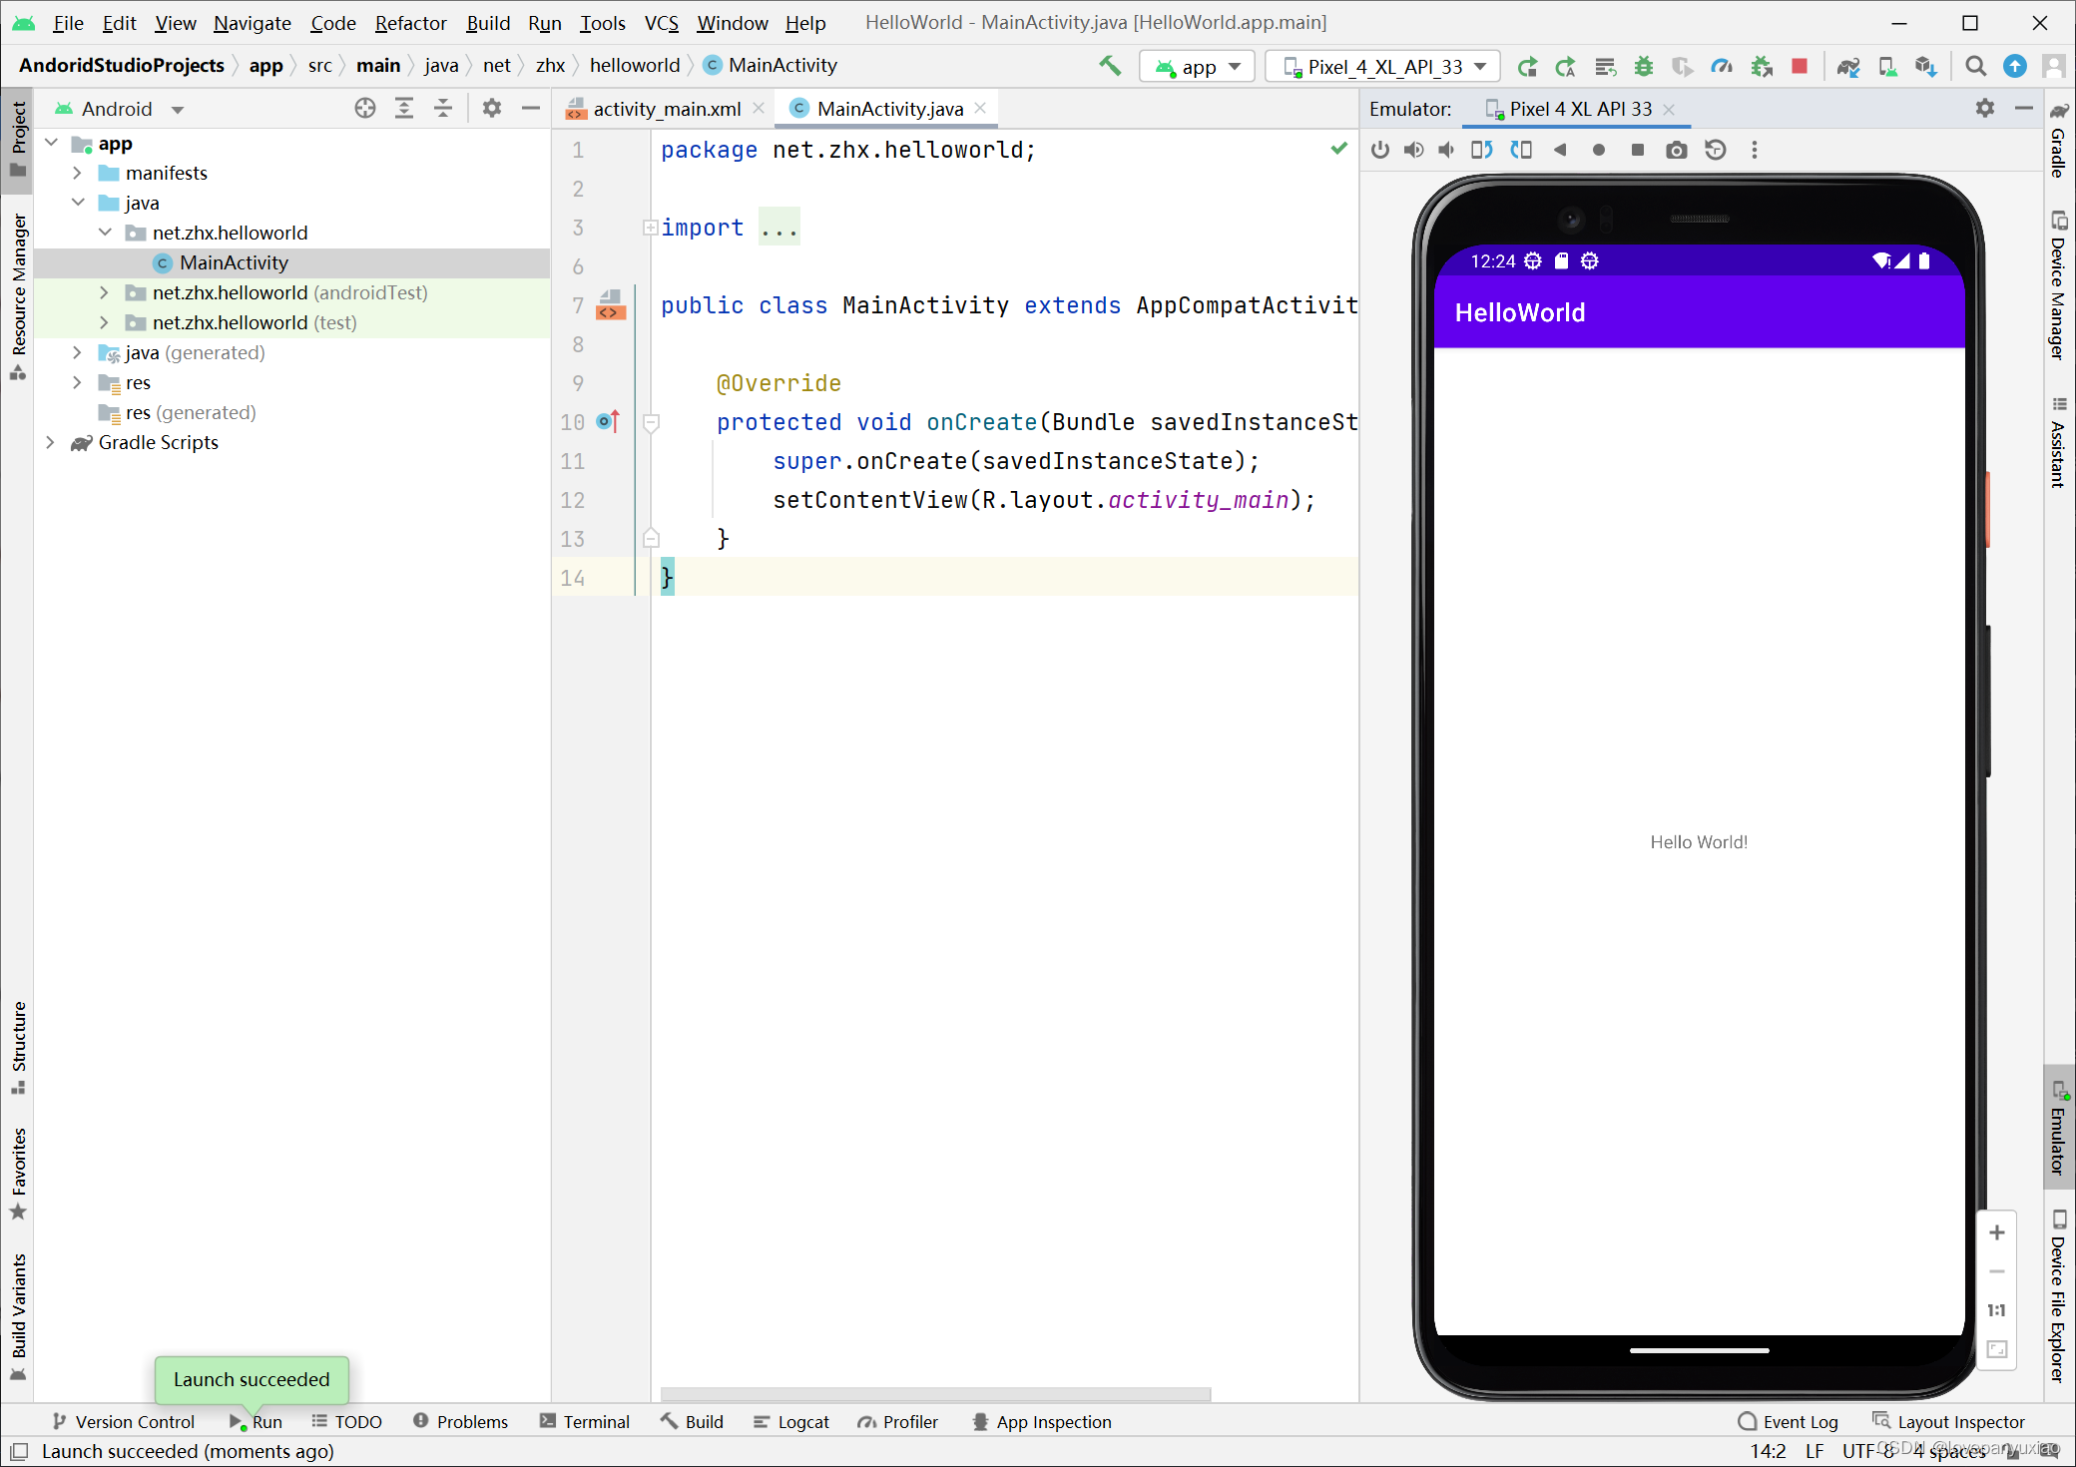Open the VCS menu in menu bar
This screenshot has height=1467, width=2076.
pyautogui.click(x=661, y=22)
